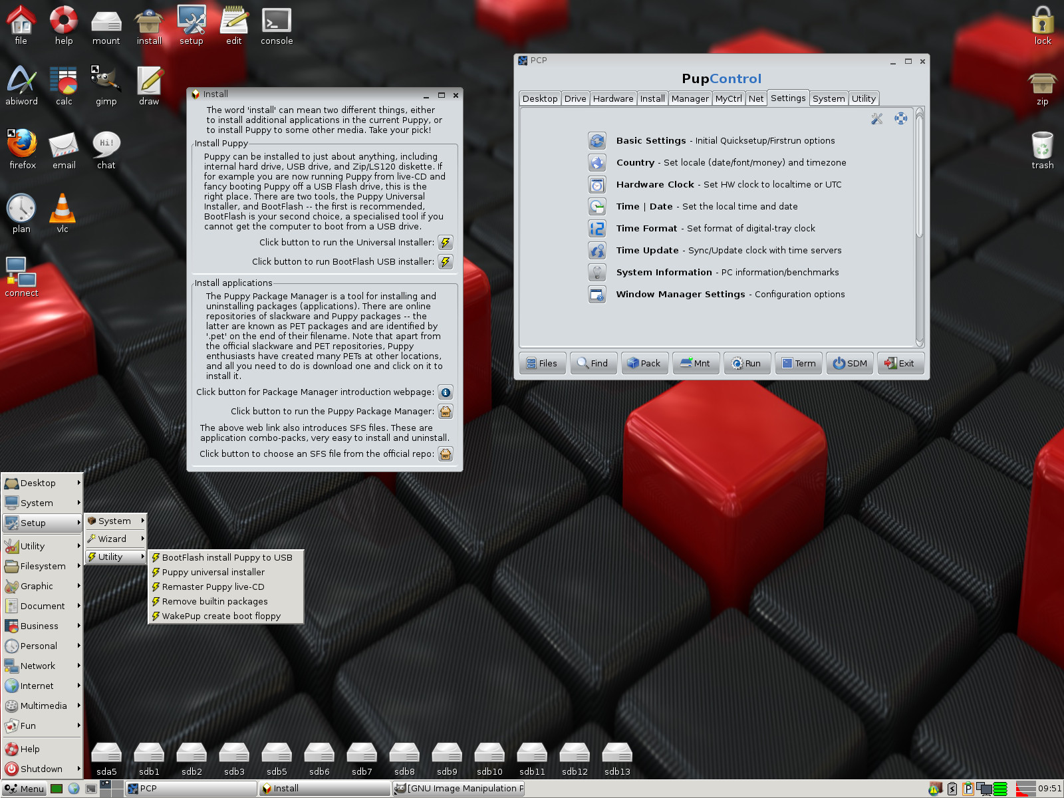Expand the Shutdown menu entry
The image size is (1064, 798).
43,769
